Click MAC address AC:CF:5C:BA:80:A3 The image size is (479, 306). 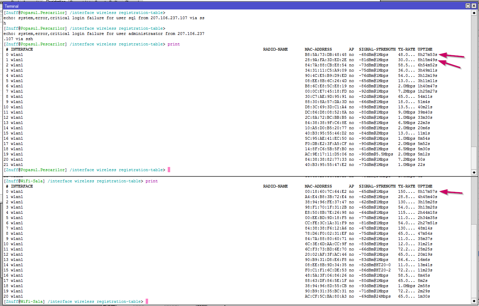(x=326, y=296)
